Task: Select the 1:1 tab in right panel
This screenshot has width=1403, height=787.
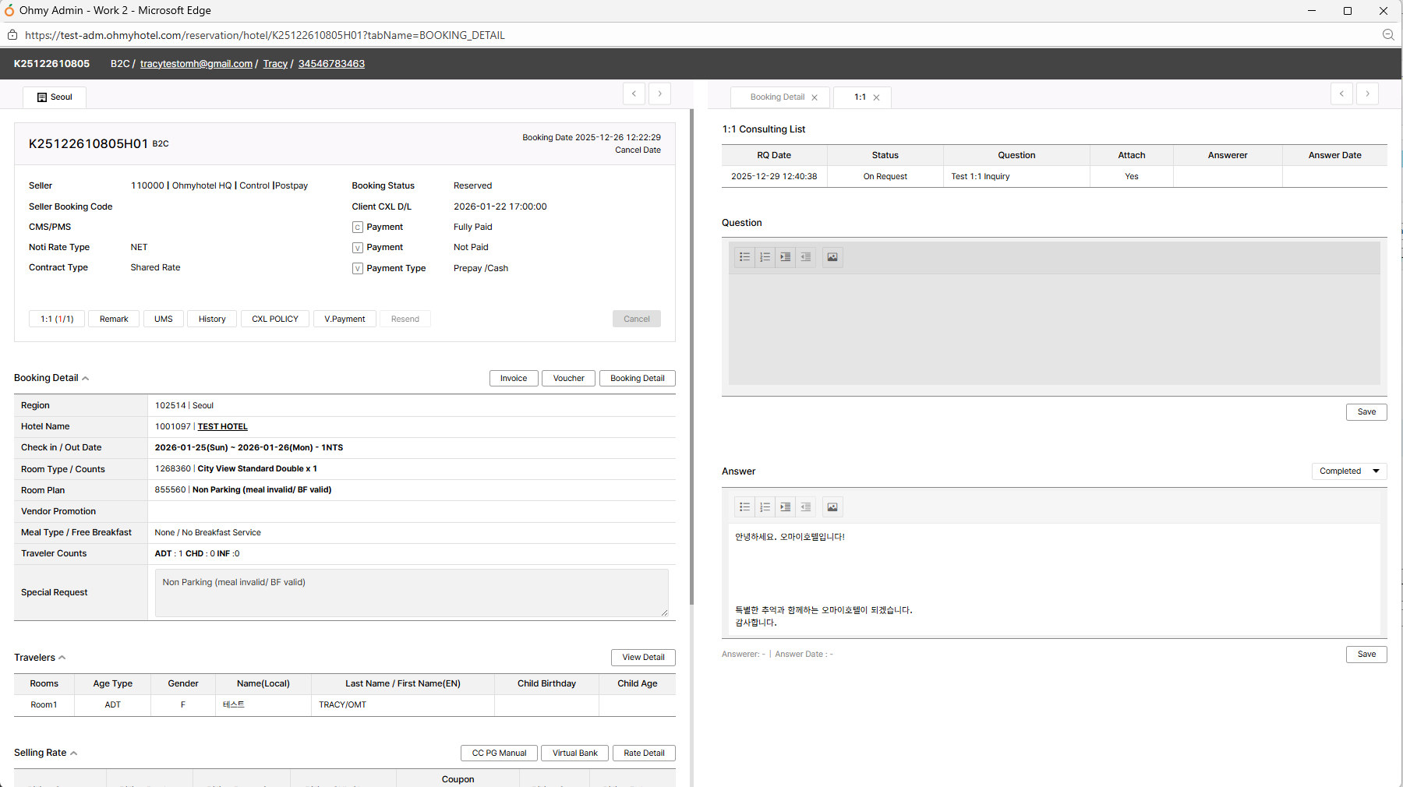Action: click(860, 97)
